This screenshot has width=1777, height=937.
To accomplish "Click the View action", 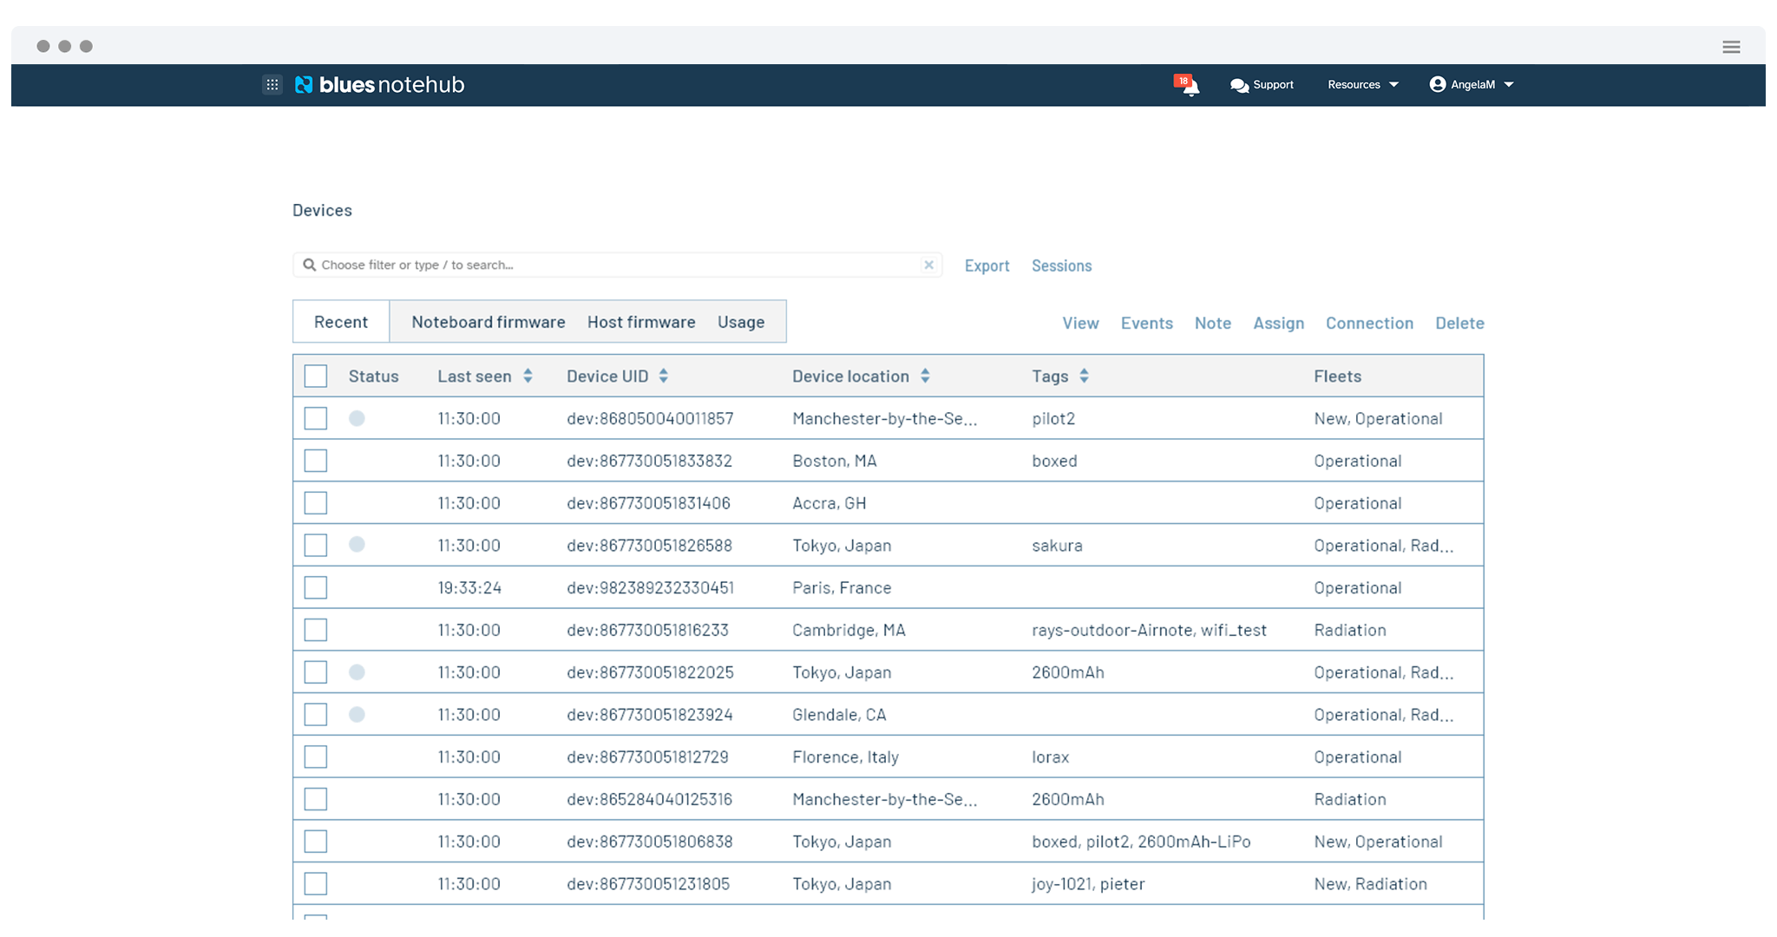I will pos(1080,323).
